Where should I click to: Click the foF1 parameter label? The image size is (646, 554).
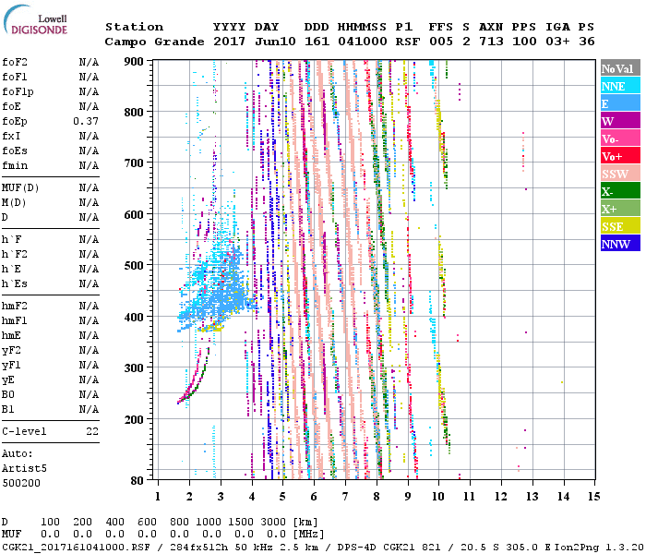(15, 77)
